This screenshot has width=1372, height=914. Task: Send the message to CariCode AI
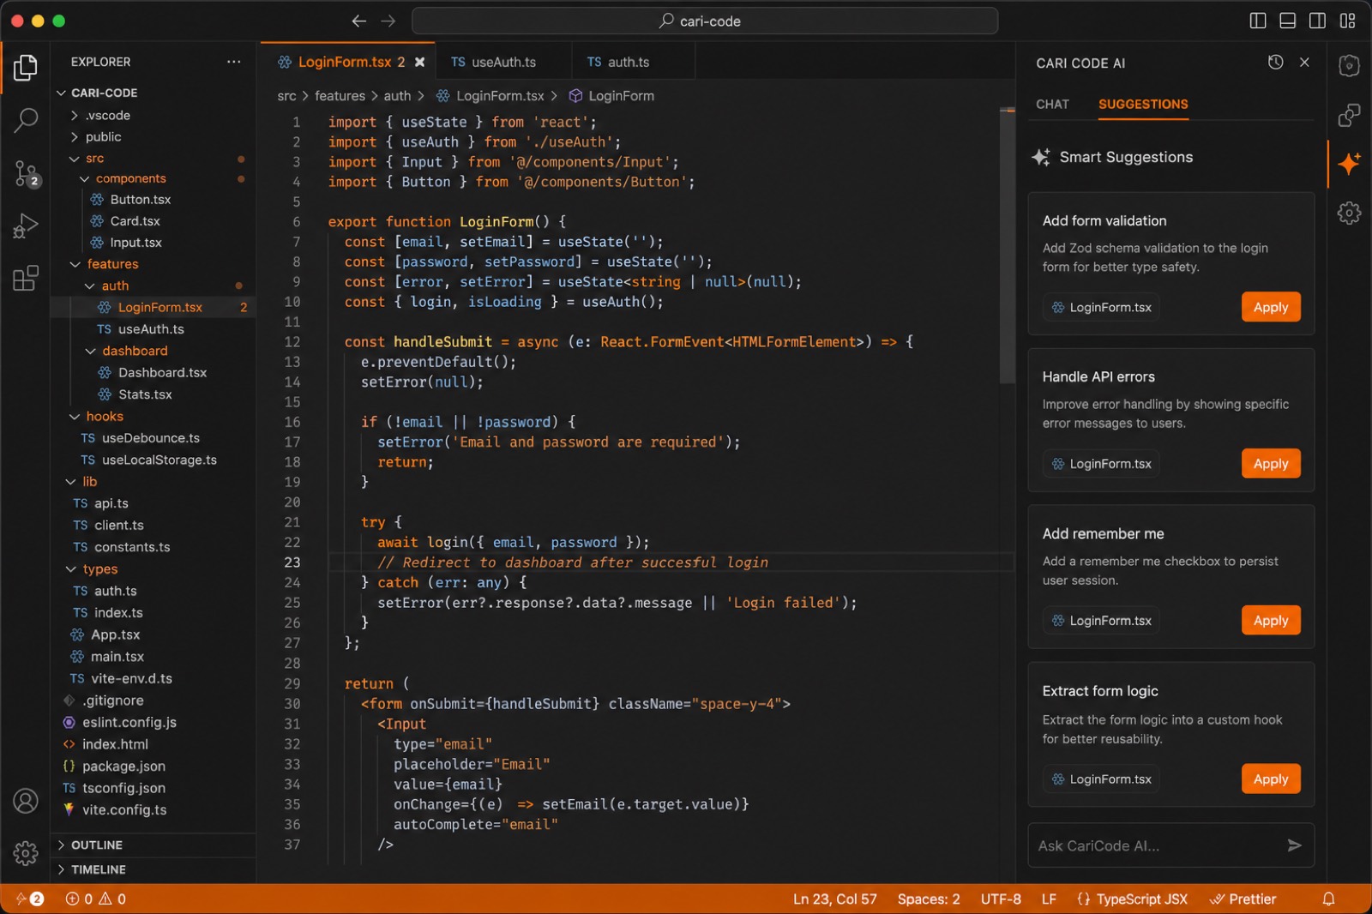pos(1295,845)
